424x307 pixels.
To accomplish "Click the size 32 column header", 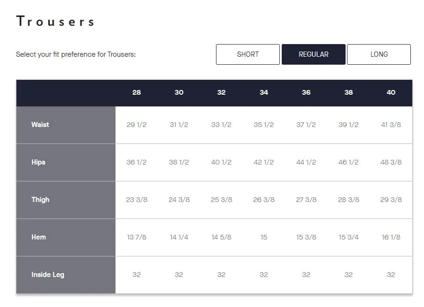I will (x=221, y=92).
